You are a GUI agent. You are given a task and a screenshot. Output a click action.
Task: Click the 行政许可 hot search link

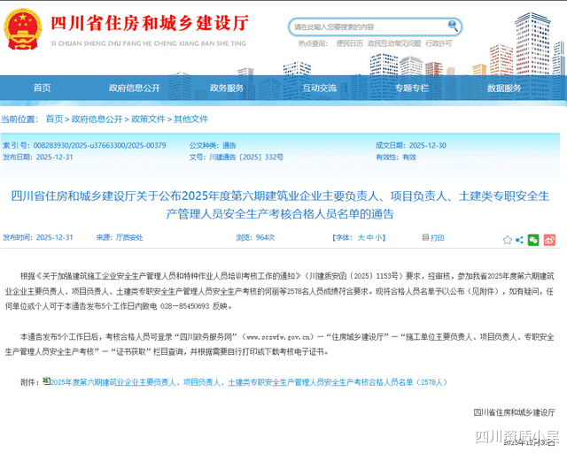[439, 43]
